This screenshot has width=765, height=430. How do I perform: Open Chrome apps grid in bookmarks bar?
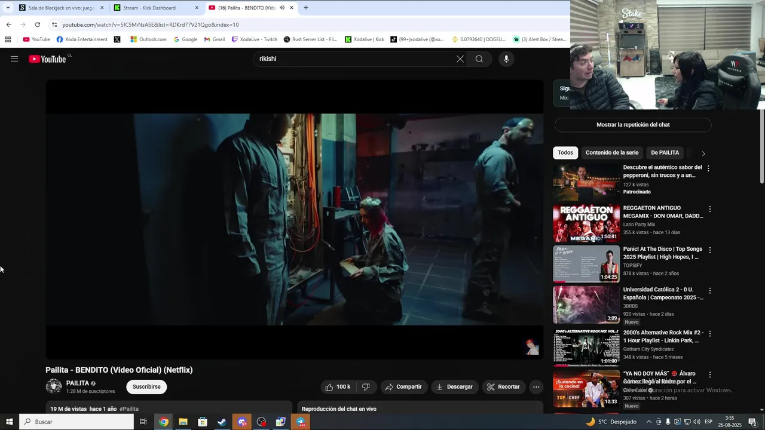pyautogui.click(x=8, y=39)
